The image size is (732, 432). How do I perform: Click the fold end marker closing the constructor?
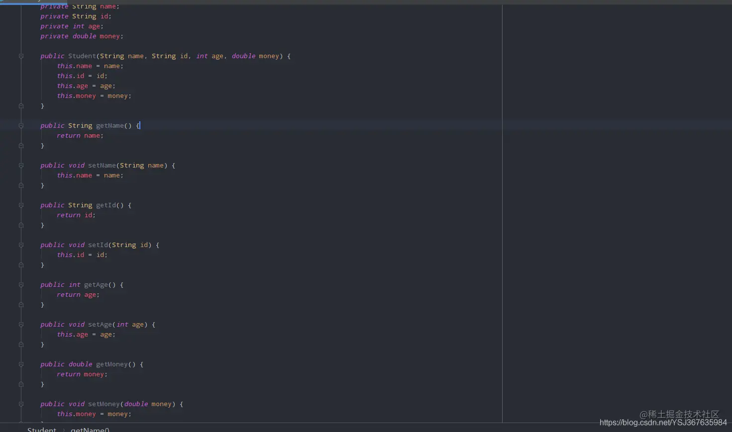click(x=21, y=106)
